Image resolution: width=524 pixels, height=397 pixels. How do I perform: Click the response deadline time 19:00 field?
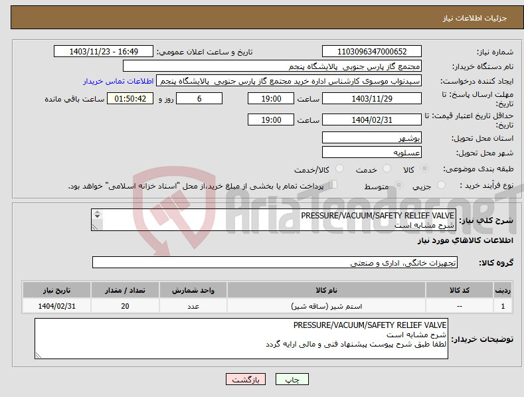[x=271, y=98]
